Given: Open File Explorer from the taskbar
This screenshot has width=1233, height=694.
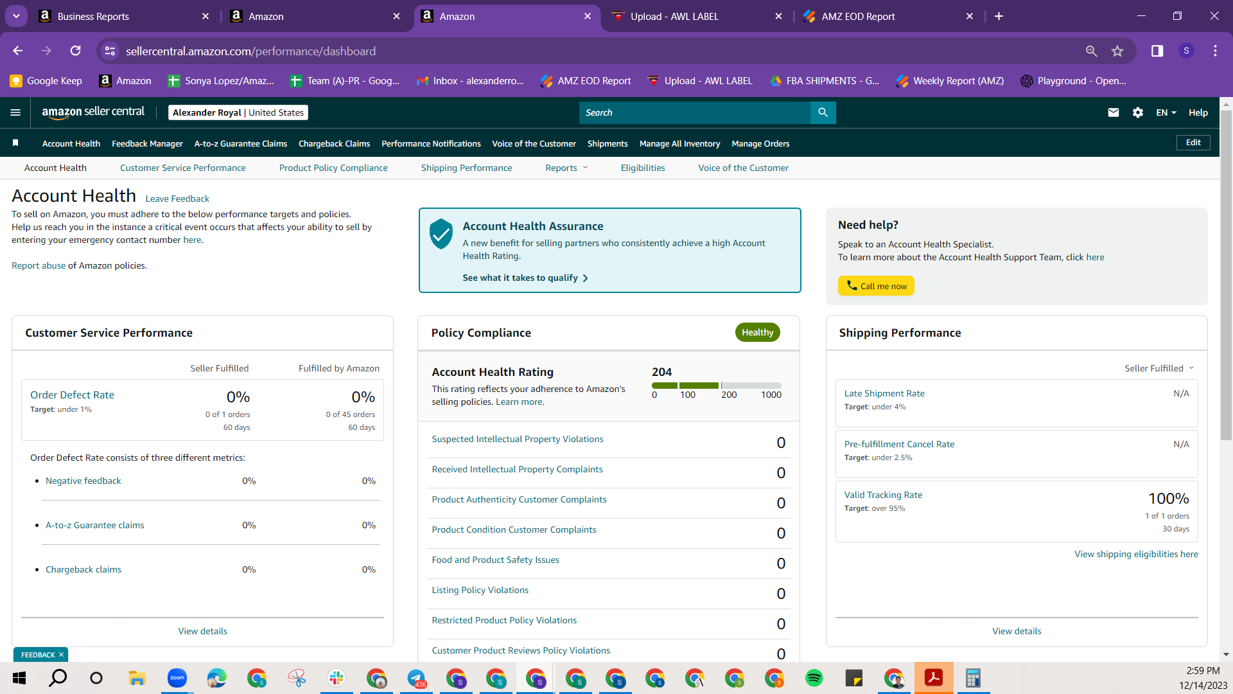Looking at the screenshot, I should coord(137,678).
